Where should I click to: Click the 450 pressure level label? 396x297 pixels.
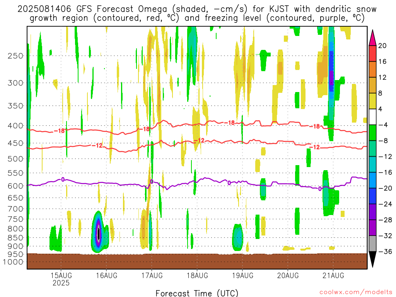coord(15,143)
